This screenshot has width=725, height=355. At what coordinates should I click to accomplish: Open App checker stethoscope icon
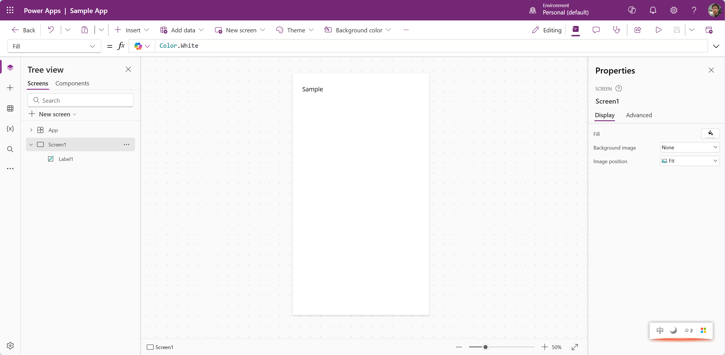click(616, 30)
